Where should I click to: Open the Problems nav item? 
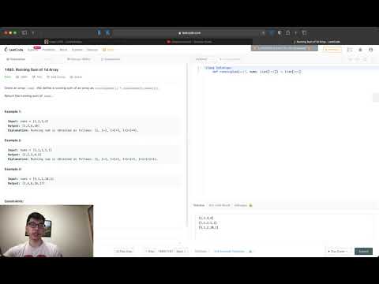coord(49,50)
